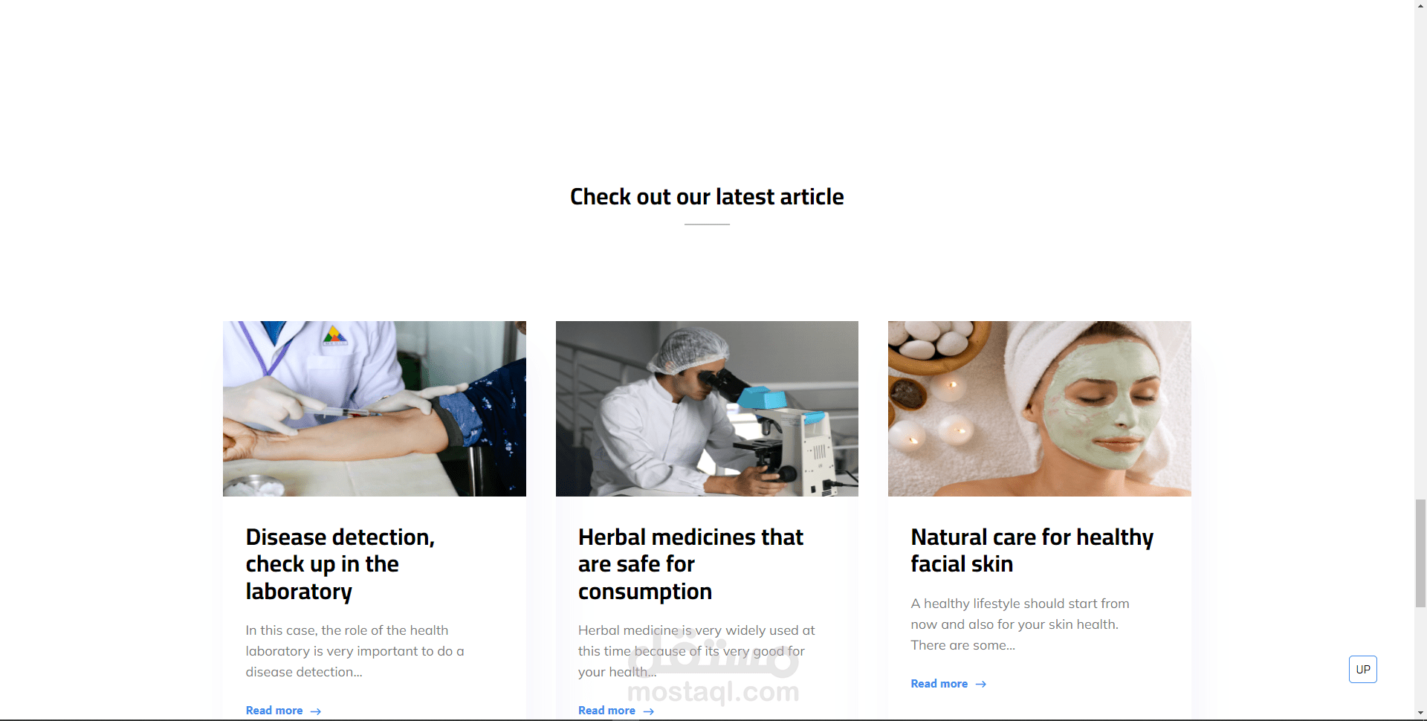Click the scrollbar up arrow at top
This screenshot has height=721, width=1427.
(1420, 5)
